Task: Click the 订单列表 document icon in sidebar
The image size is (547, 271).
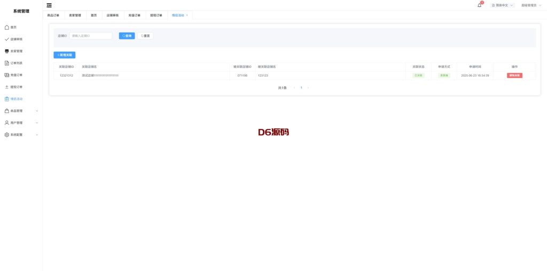Action: point(7,63)
